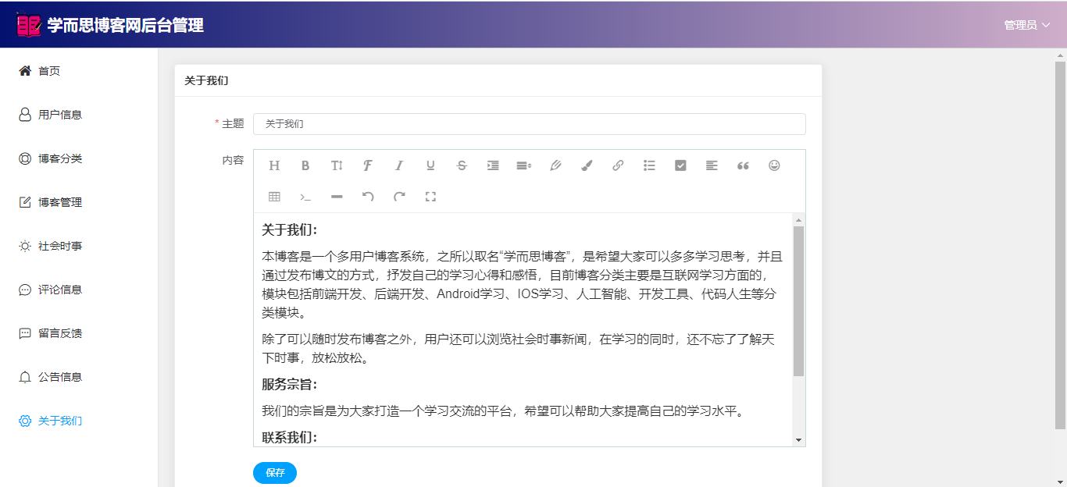
Task: Click the 主题 input field
Action: [x=529, y=124]
